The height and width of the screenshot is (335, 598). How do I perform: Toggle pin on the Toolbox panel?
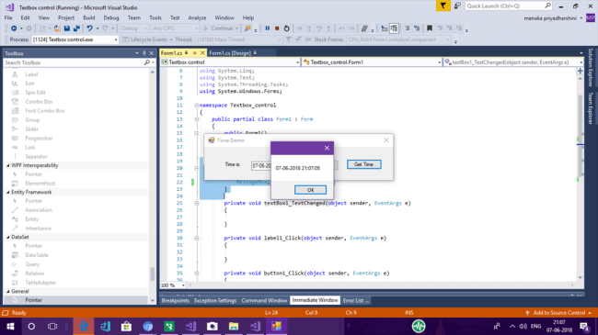click(x=144, y=53)
